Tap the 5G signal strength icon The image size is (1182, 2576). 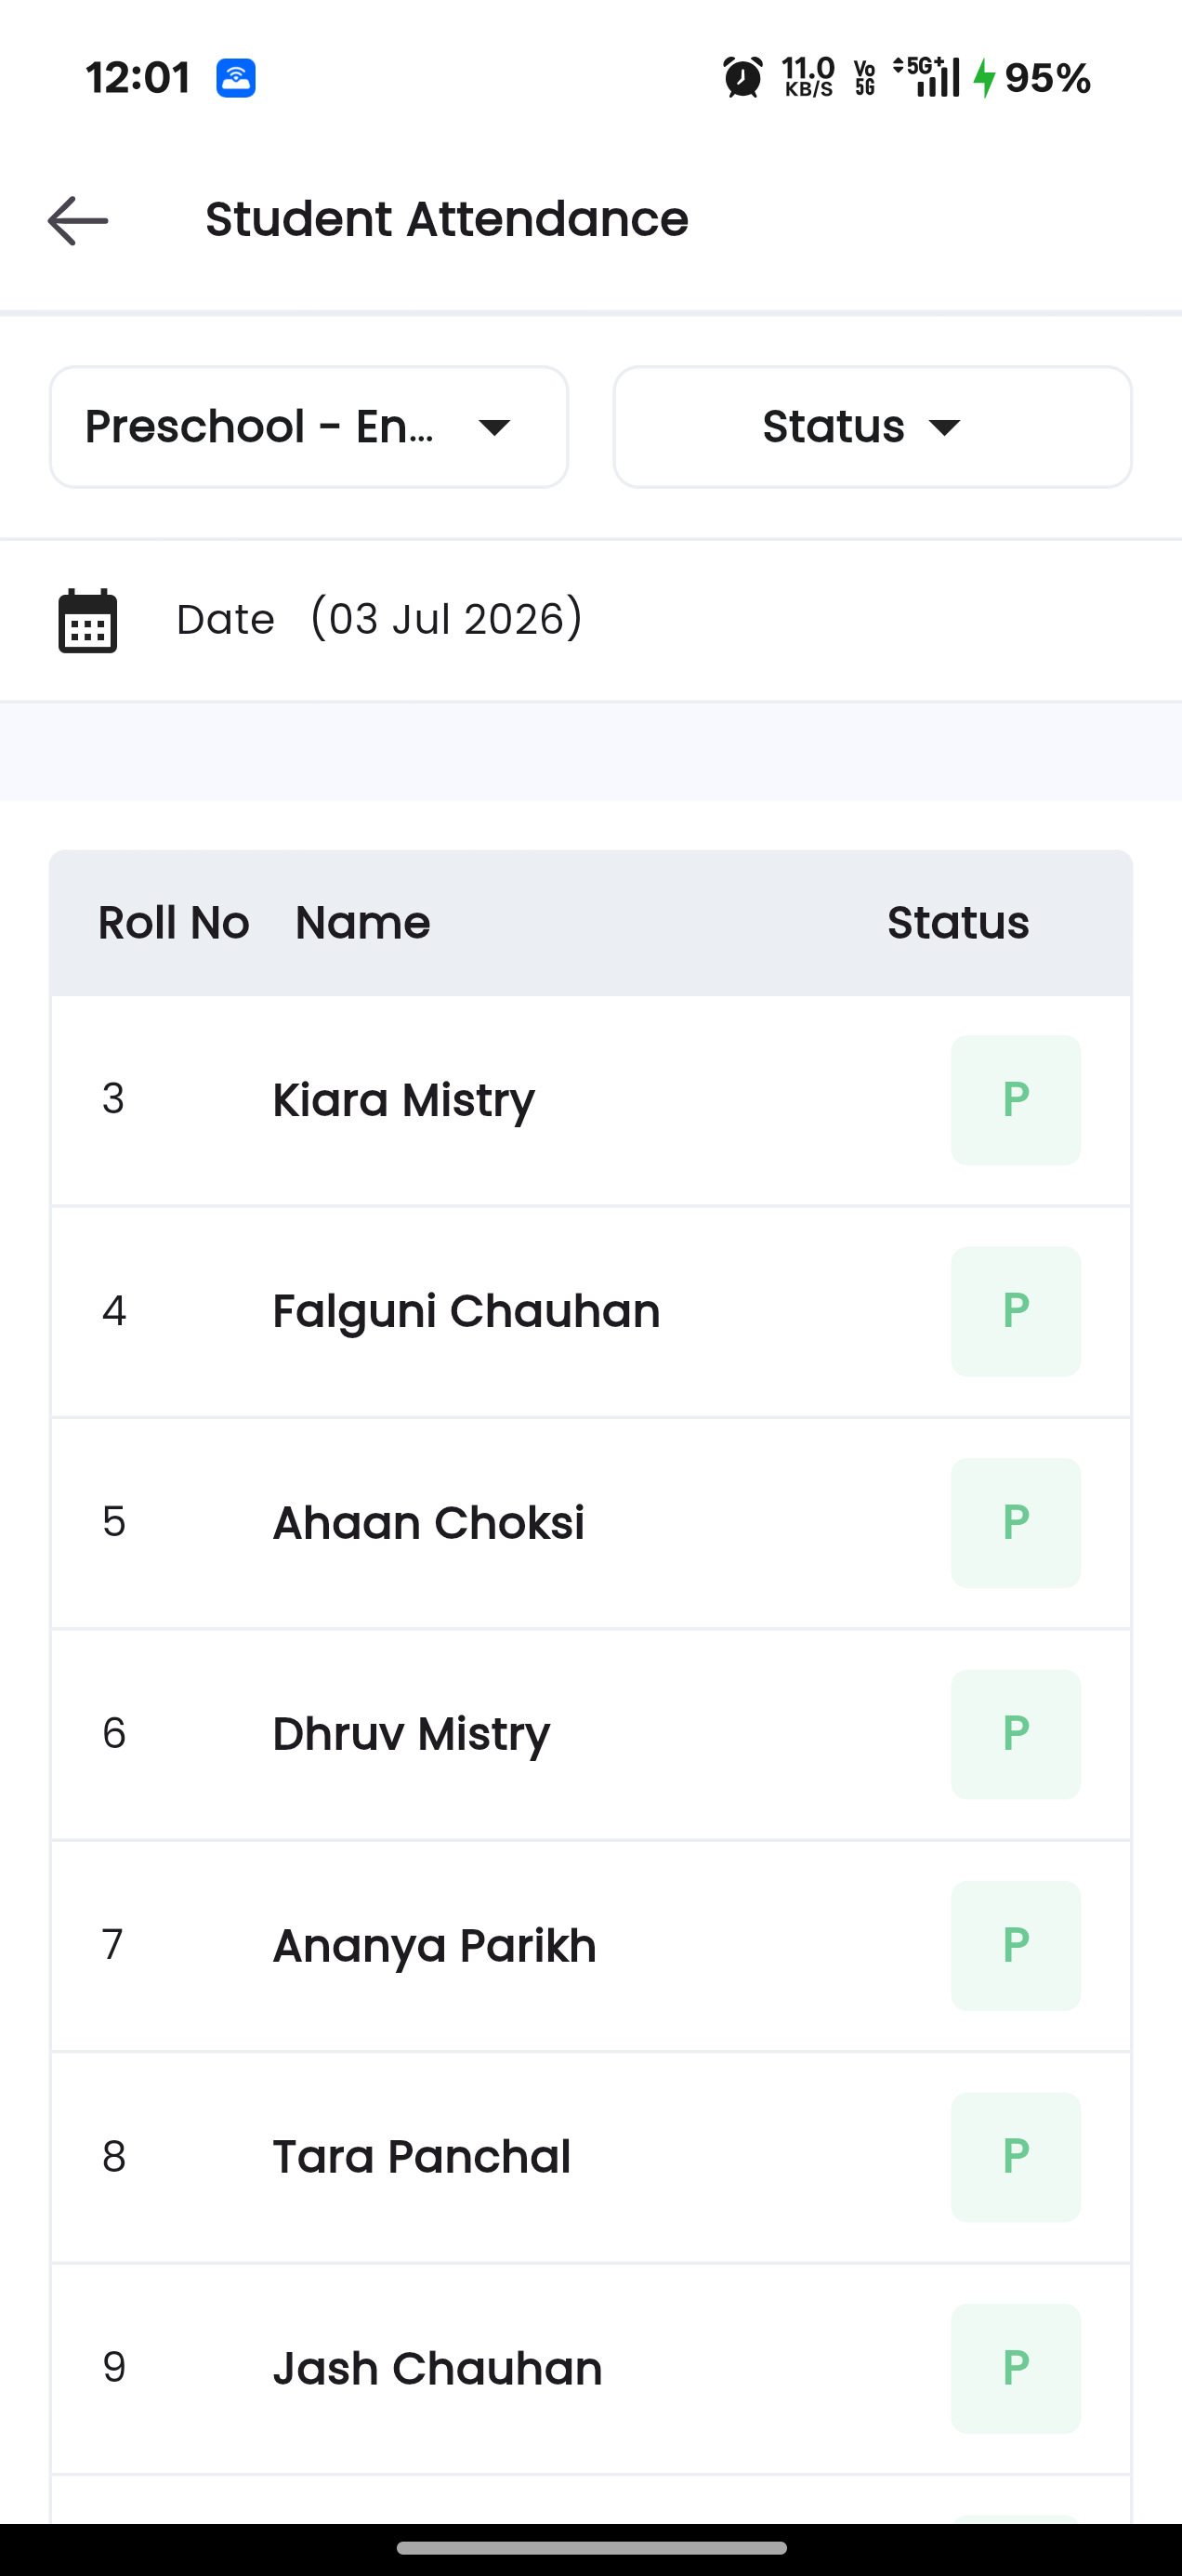coord(926,77)
